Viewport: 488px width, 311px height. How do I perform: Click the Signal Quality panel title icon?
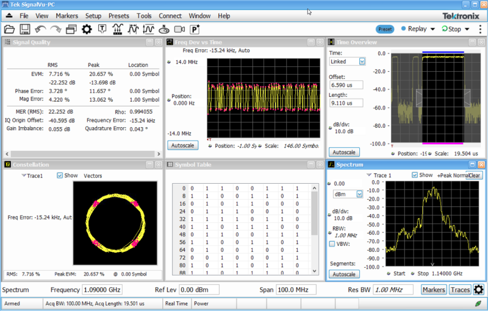(7, 42)
